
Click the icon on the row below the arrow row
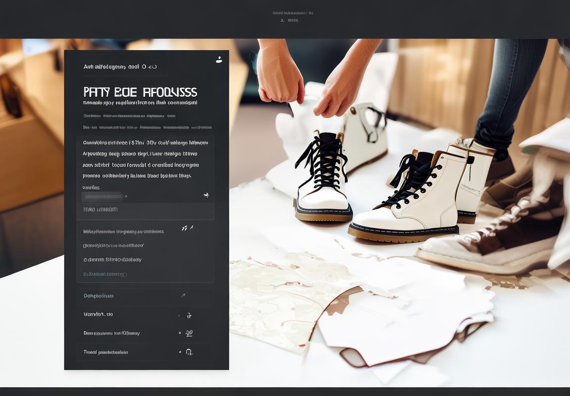click(189, 315)
